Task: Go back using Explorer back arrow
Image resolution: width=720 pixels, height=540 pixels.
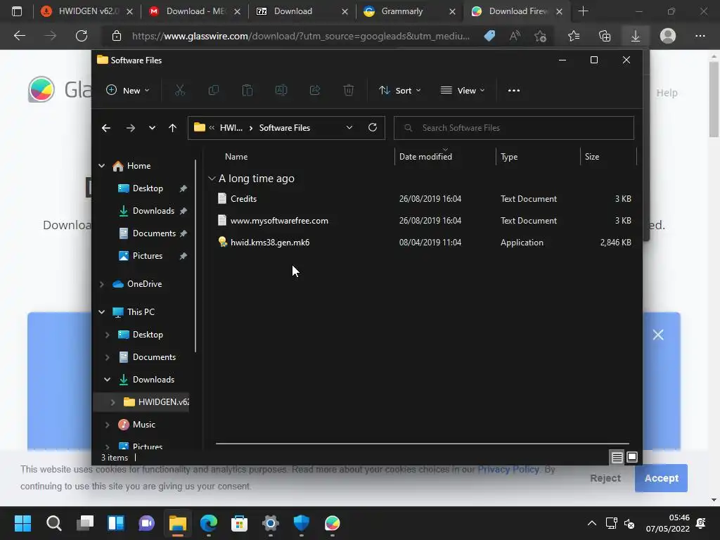Action: (106, 128)
